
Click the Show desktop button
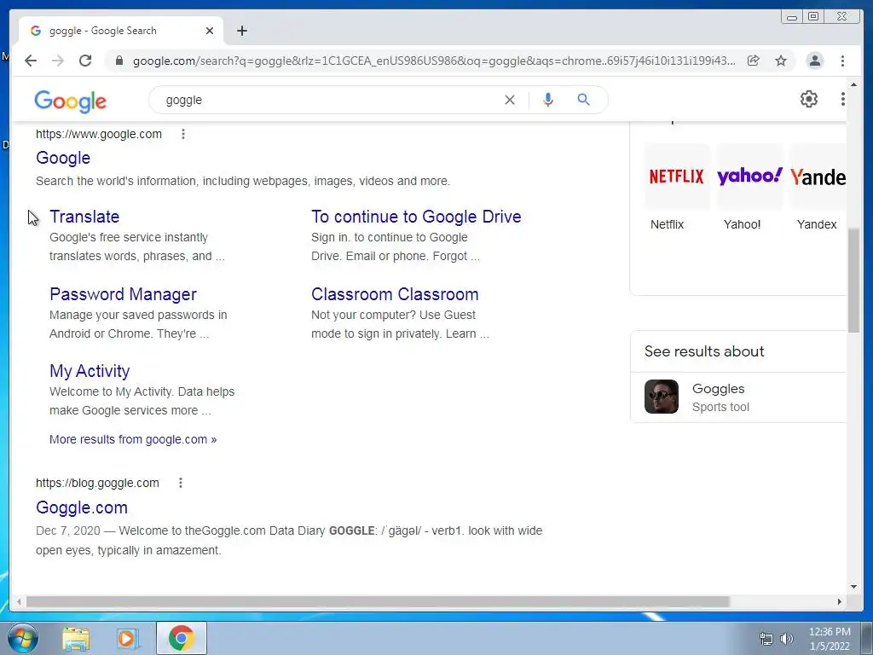(867, 638)
